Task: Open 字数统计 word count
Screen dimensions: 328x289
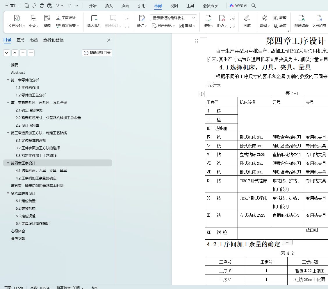Action: 66,18
